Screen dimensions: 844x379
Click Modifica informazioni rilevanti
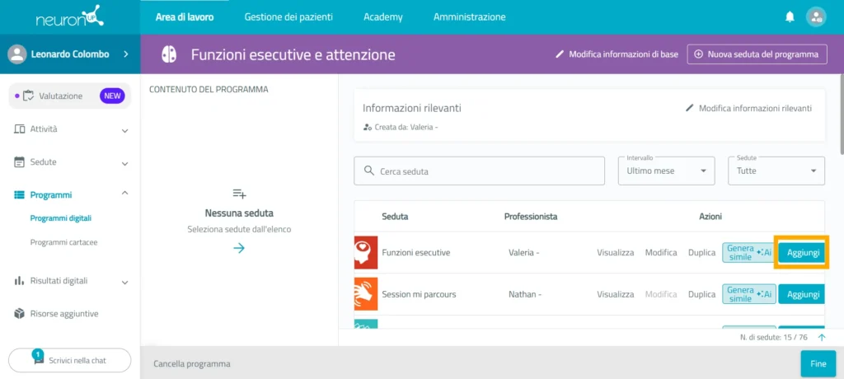click(748, 108)
